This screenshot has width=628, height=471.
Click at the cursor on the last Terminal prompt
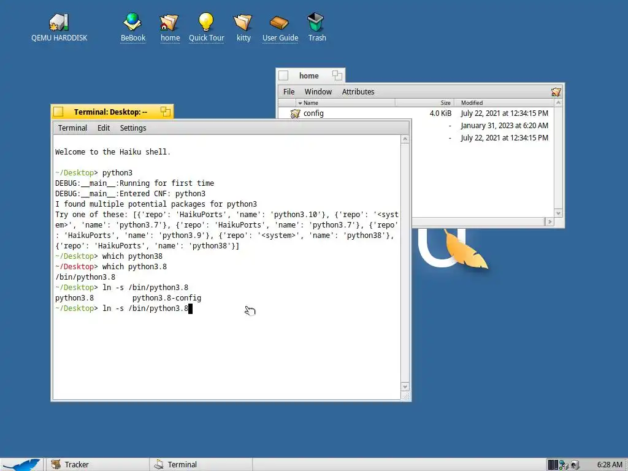[191, 309]
